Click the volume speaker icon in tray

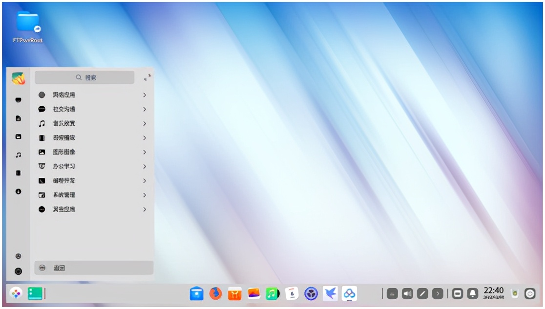coord(407,293)
